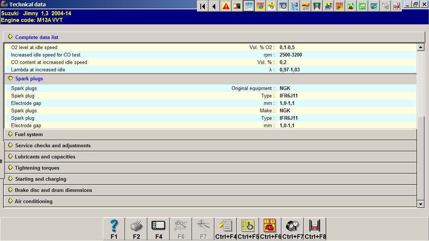Expand the Tightening torques section
The height and width of the screenshot is (241, 429).
coord(37,168)
